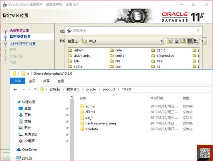Select the BIN folder
The height and width of the screenshot is (161, 213).
(74, 61)
